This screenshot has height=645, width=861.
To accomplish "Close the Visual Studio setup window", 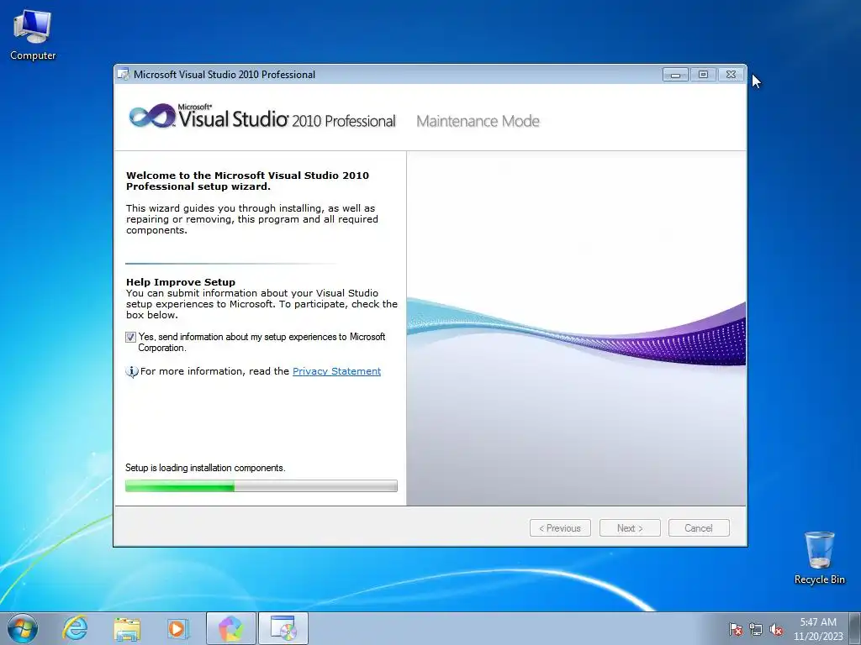I will (x=731, y=75).
